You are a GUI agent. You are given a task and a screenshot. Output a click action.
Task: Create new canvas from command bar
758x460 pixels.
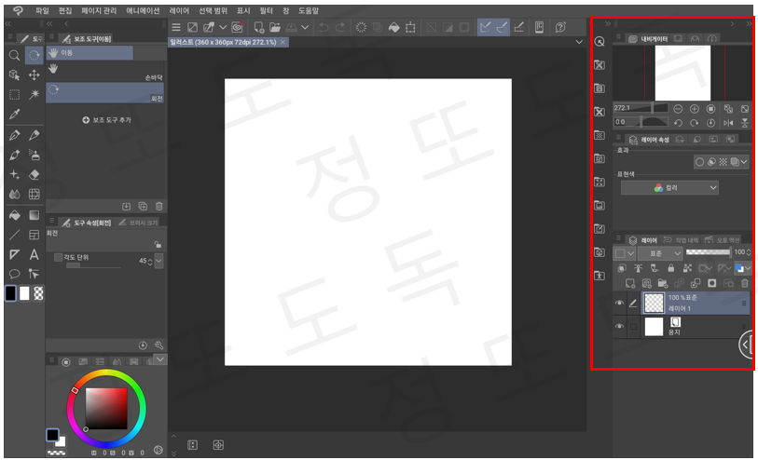(259, 28)
